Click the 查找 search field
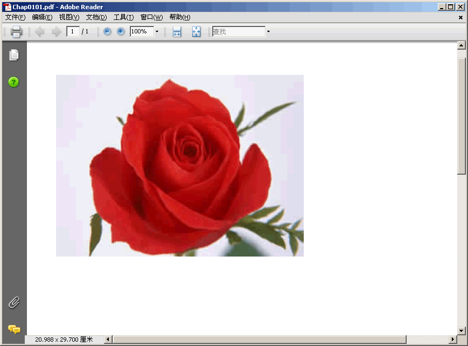The height and width of the screenshot is (346, 468). (239, 31)
